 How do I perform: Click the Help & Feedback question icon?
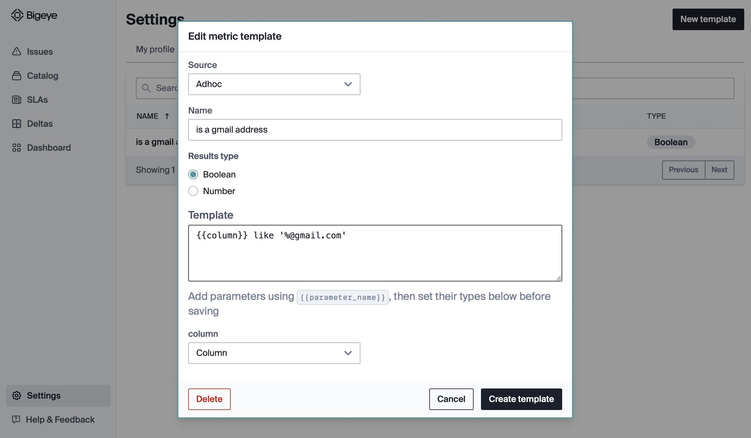16,419
